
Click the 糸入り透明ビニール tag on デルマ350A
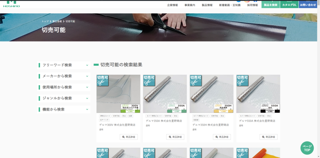154,116
